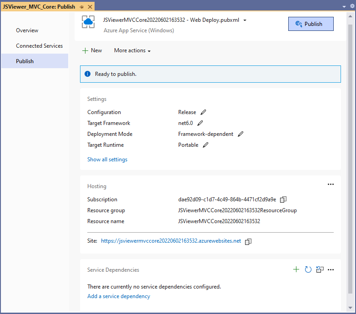356x314 pixels.
Task: Expand the publish profile pubxml dropdown
Action: pyautogui.click(x=245, y=20)
